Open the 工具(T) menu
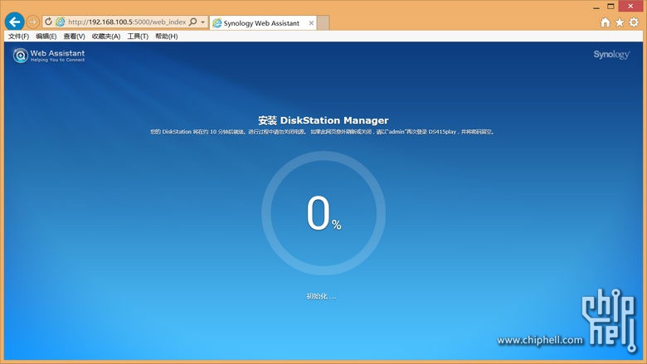 point(138,36)
